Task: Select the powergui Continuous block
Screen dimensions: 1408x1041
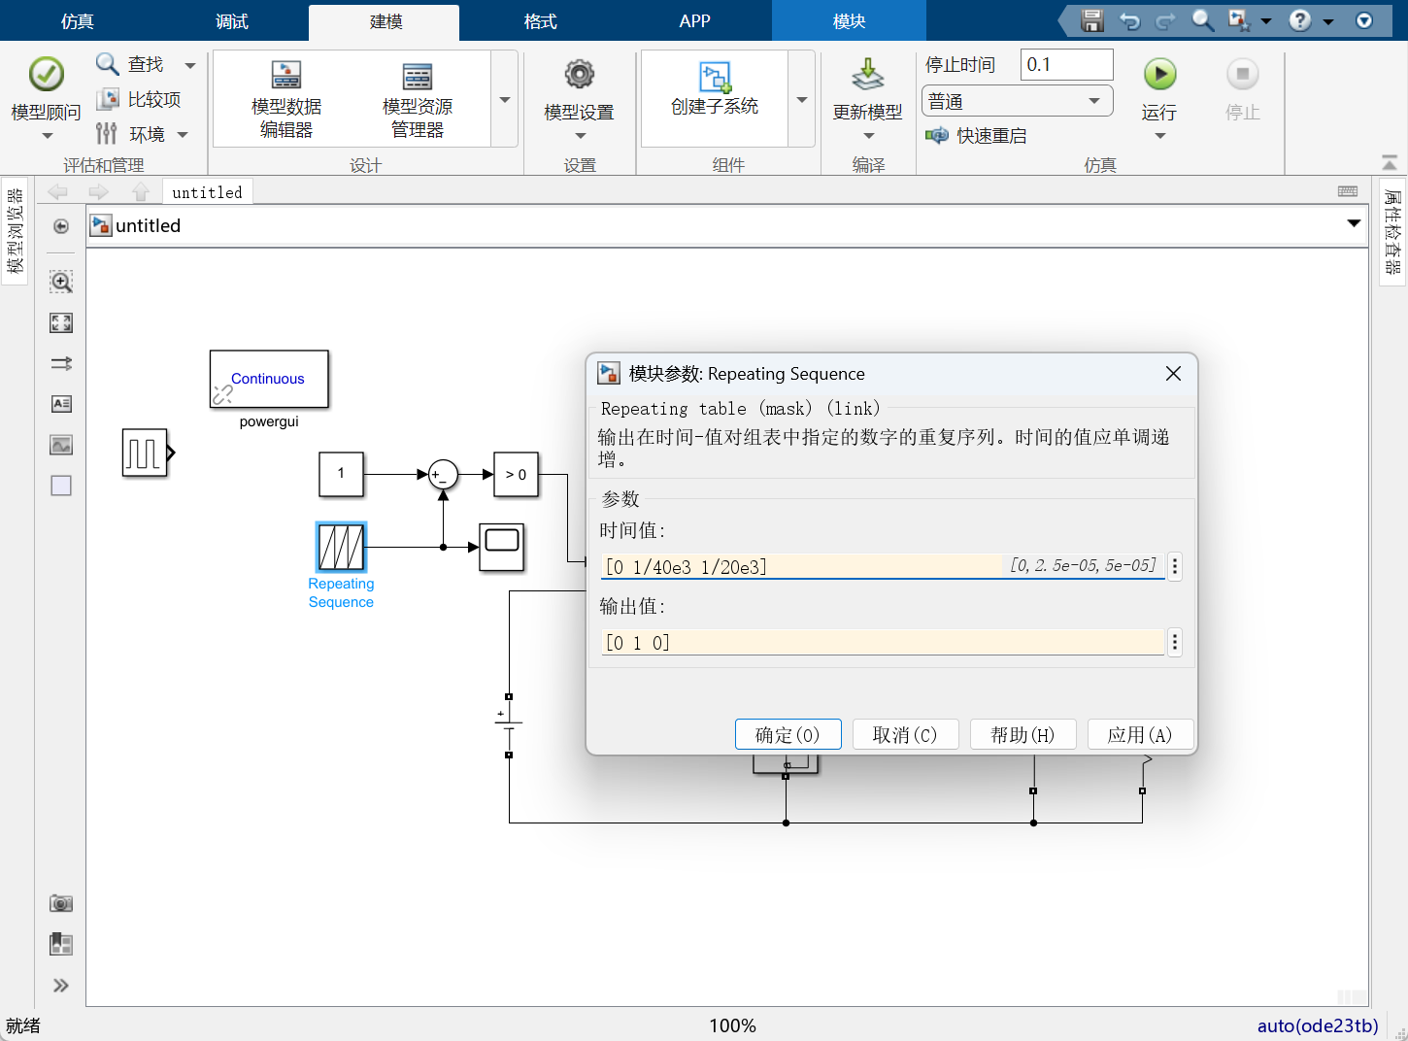Action: [x=269, y=379]
